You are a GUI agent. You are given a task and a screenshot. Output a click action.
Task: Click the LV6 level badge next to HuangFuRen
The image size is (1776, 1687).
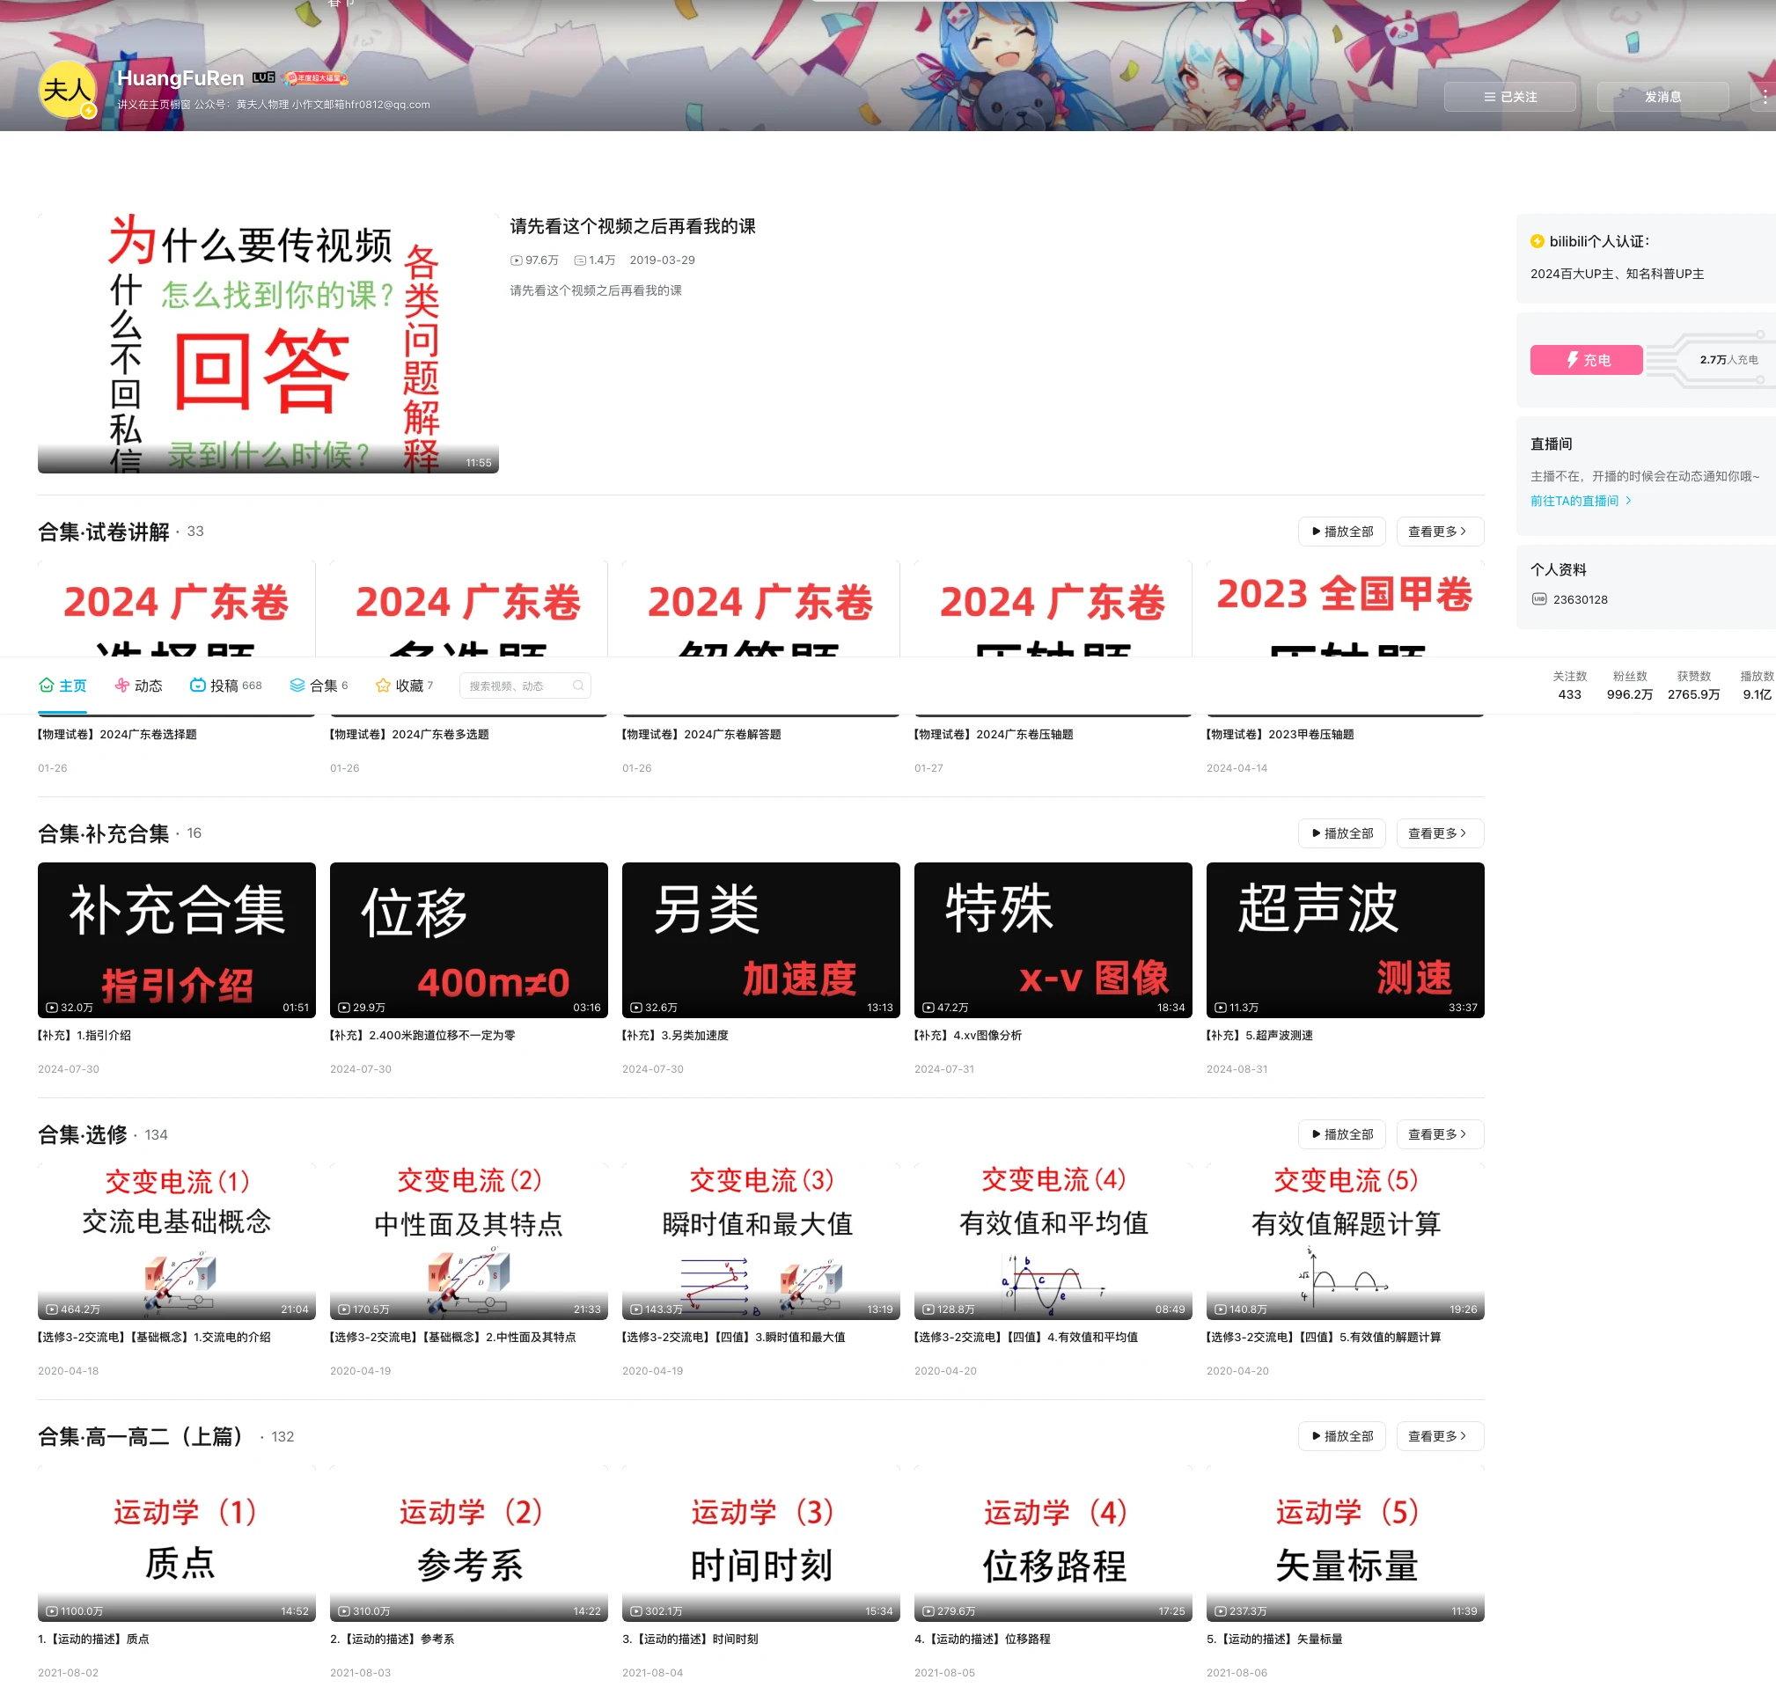(262, 78)
